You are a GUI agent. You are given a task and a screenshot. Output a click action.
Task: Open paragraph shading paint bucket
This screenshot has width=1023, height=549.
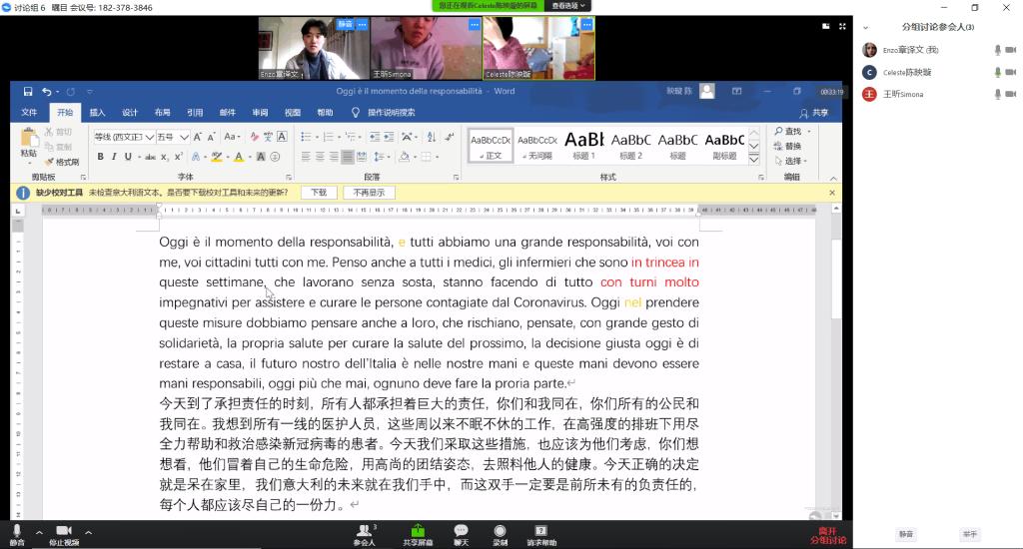(404, 157)
